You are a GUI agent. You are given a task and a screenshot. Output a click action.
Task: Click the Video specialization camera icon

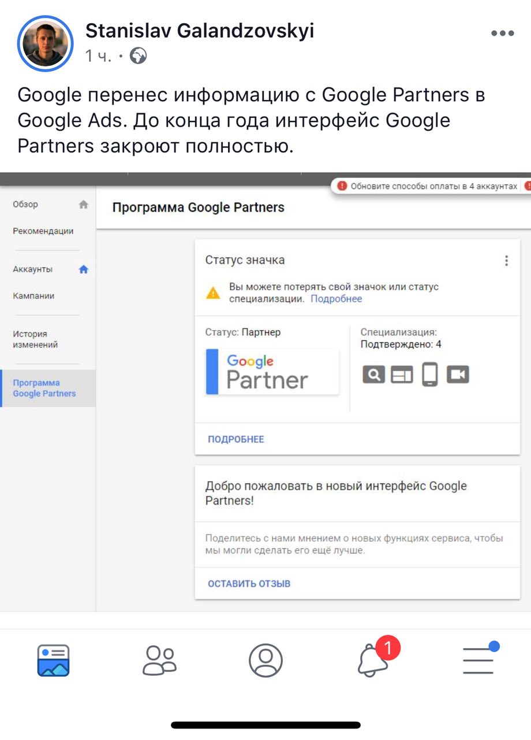pos(458,375)
